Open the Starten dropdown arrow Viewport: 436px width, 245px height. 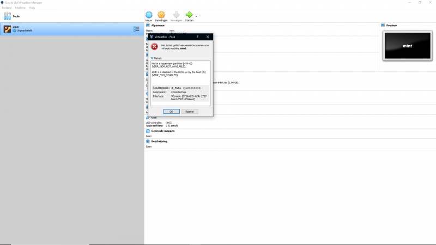[196, 16]
